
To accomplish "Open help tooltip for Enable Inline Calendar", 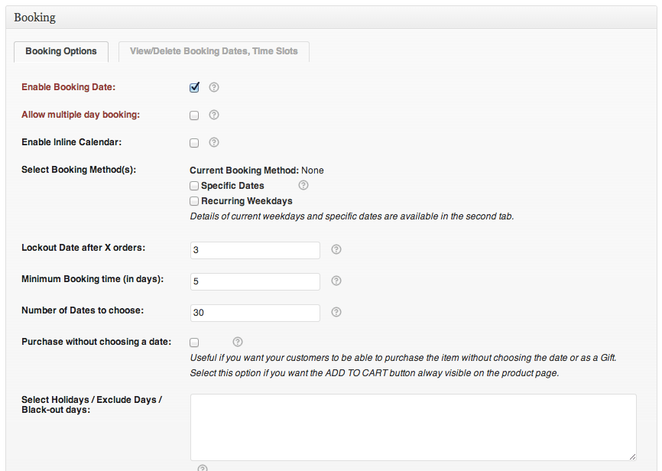I will [214, 142].
